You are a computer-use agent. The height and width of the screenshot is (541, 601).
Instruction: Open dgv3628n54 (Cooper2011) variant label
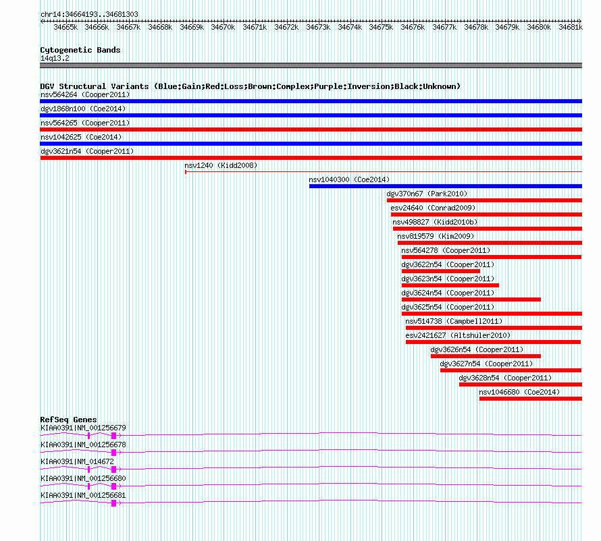point(505,378)
